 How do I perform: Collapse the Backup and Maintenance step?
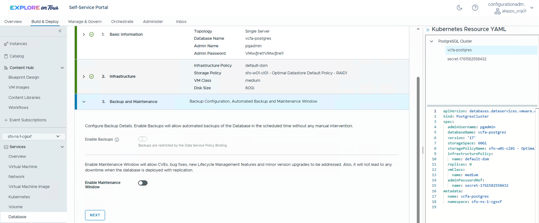click(84, 102)
